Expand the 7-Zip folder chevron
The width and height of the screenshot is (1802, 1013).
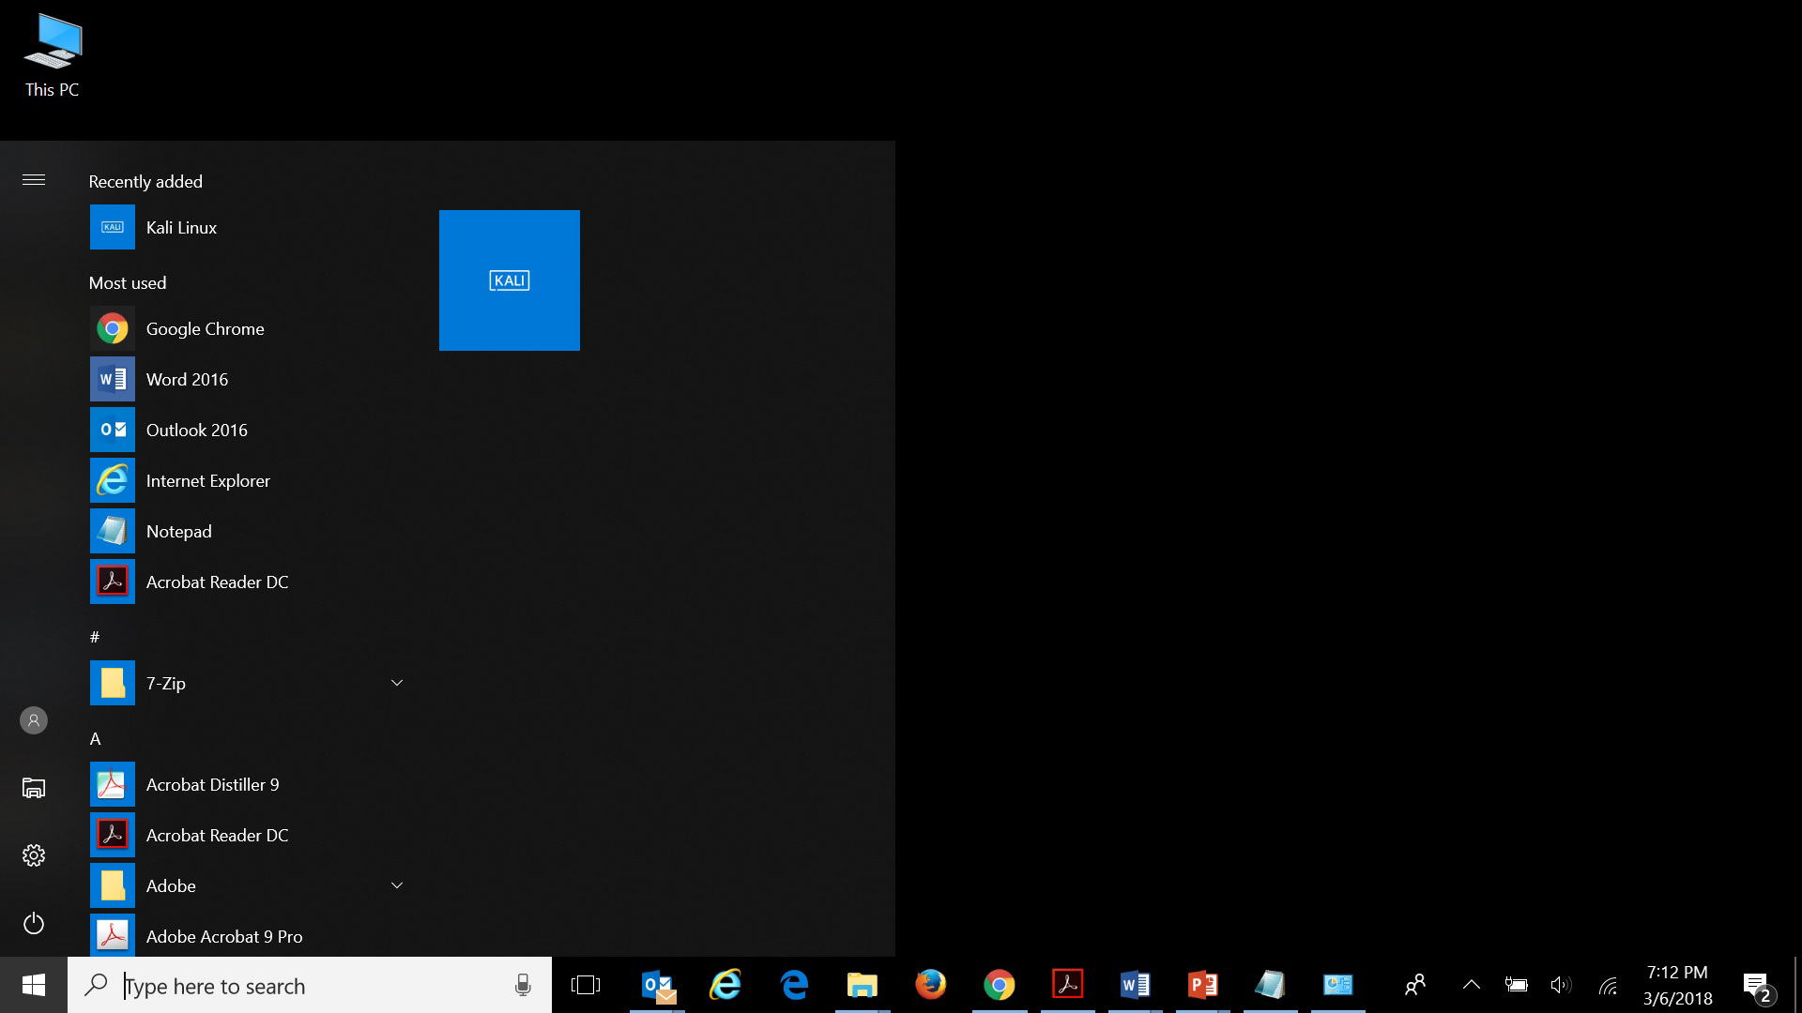pos(397,683)
